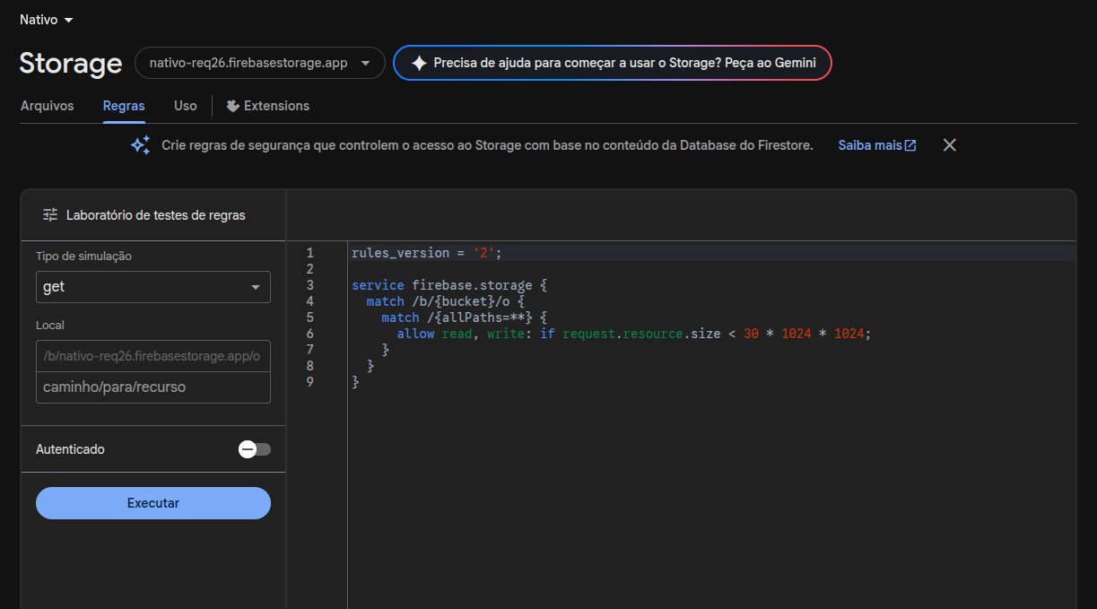This screenshot has height=609, width=1097.
Task: Click the caminho/para/recurso path field
Action: tap(153, 387)
